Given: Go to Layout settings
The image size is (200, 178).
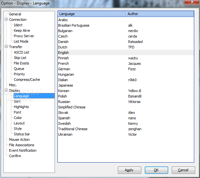Looking at the screenshot, I should coord(19,123).
